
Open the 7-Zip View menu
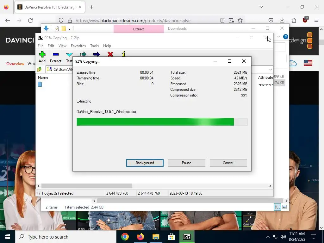pyautogui.click(x=62, y=46)
